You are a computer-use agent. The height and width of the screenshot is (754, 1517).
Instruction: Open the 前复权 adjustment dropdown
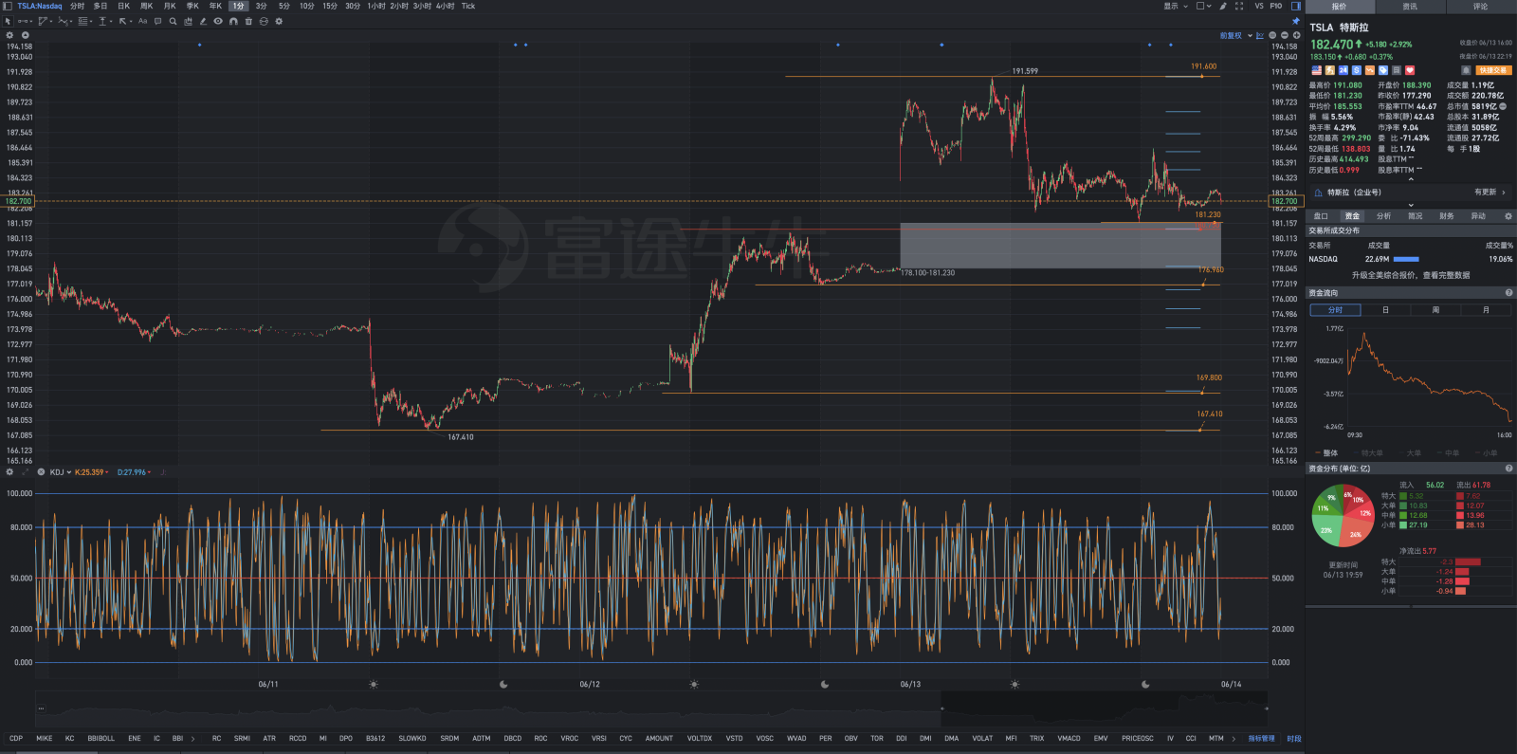pos(1236,35)
